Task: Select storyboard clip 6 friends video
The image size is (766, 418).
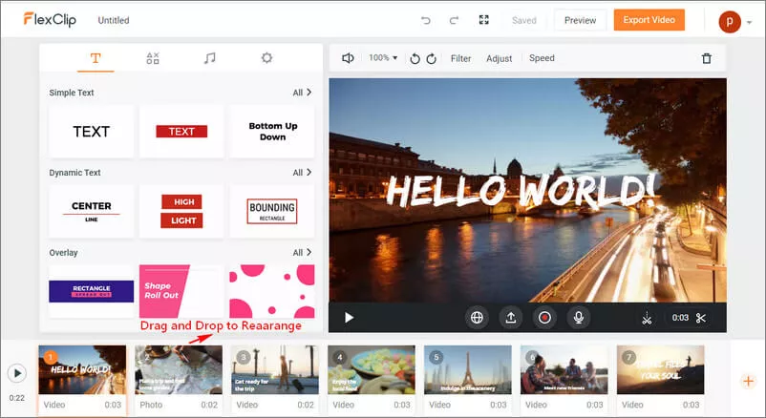Action: click(564, 369)
